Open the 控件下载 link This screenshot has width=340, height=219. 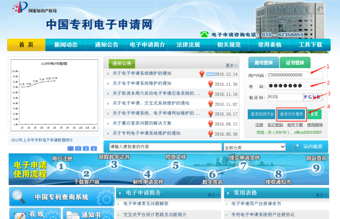click(x=295, y=125)
